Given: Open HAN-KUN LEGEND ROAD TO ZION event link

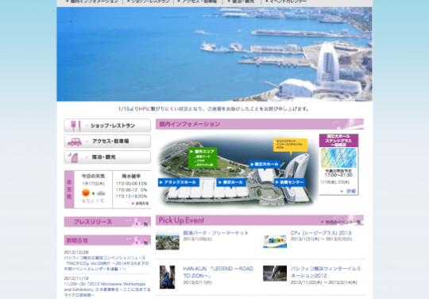Looking at the screenshot, I should (x=218, y=272).
